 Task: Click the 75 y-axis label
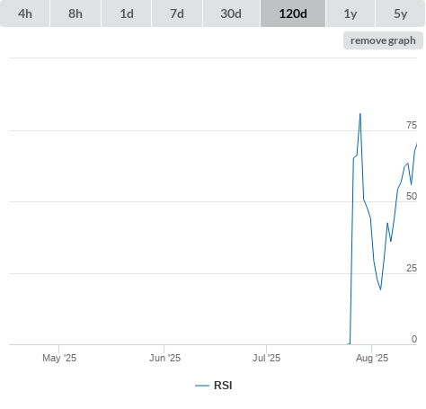412,125
